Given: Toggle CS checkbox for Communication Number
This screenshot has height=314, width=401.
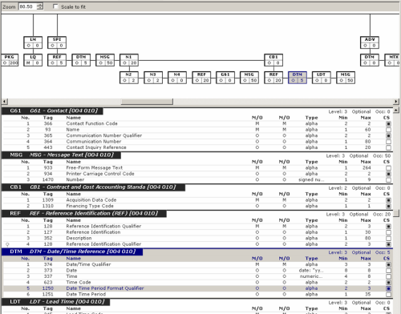Looking at the screenshot, I should tap(388, 142).
